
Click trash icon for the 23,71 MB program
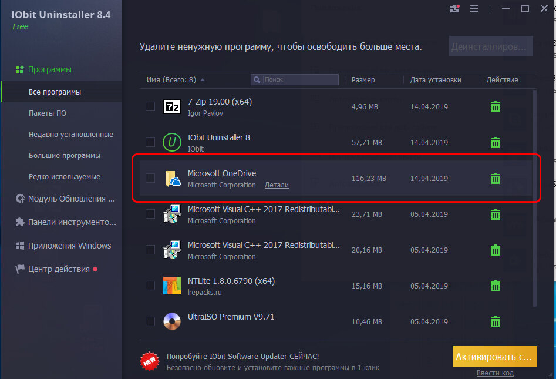coord(495,214)
